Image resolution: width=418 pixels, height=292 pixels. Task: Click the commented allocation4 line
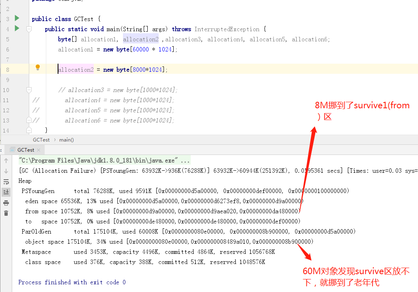(119, 100)
